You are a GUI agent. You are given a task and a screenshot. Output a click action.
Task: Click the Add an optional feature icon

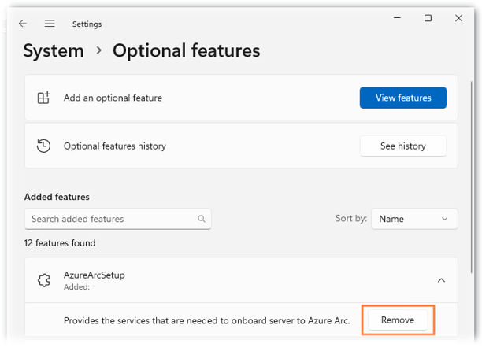[x=43, y=98]
